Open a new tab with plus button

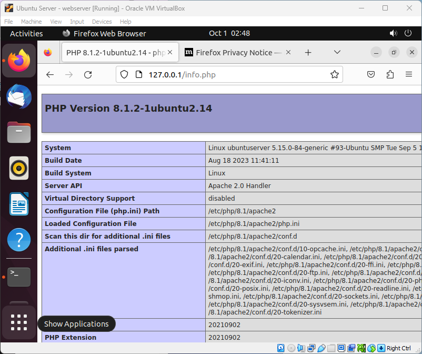point(308,52)
